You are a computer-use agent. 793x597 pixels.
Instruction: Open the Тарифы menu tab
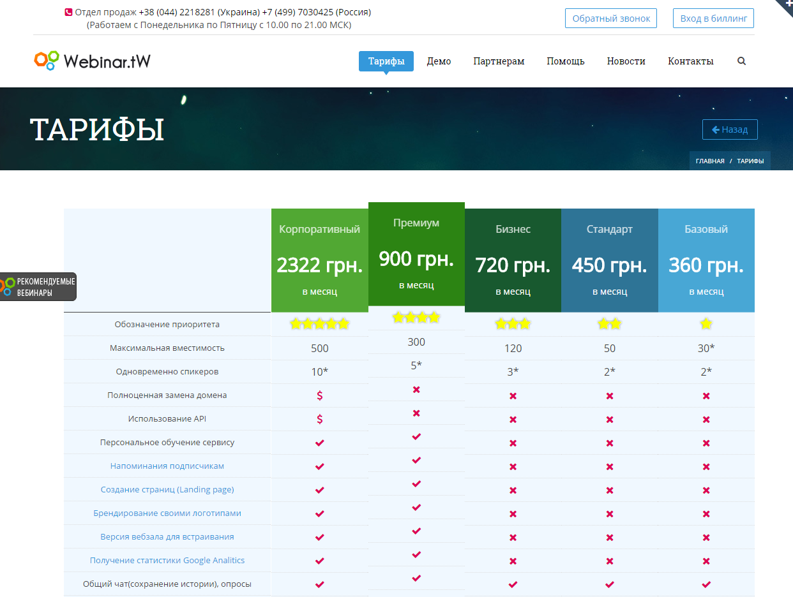tap(386, 61)
